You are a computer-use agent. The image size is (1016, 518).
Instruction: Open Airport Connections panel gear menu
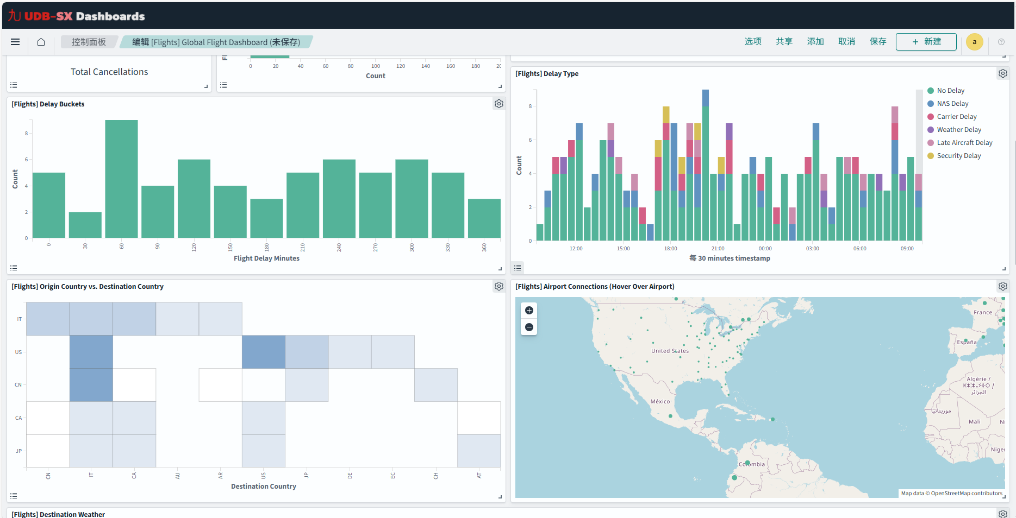[1002, 286]
